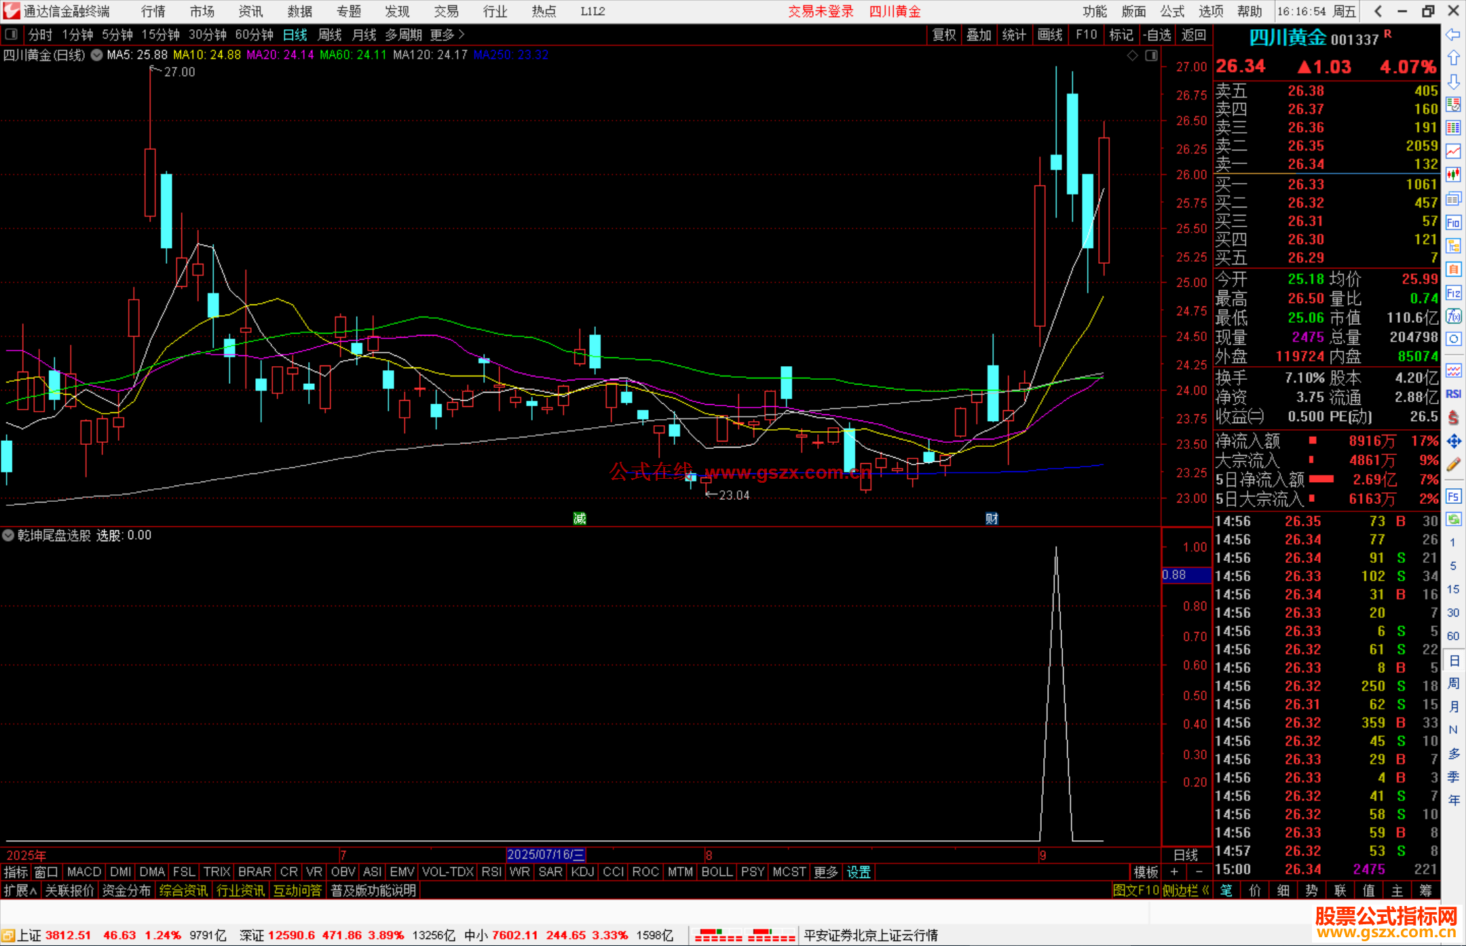
Task: Open the 行情 menu
Action: tap(153, 11)
